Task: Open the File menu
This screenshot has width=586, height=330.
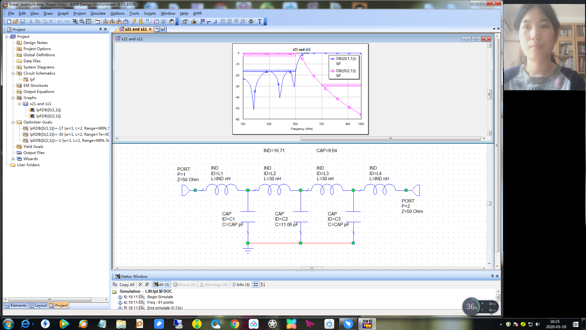Action: click(x=11, y=13)
